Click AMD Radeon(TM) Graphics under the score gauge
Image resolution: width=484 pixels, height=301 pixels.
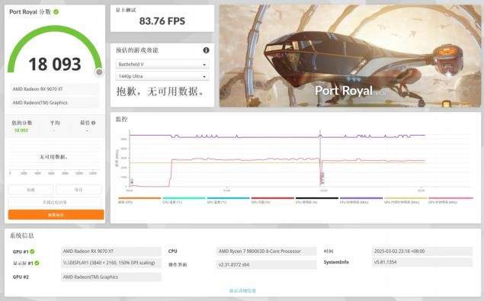coord(55,103)
